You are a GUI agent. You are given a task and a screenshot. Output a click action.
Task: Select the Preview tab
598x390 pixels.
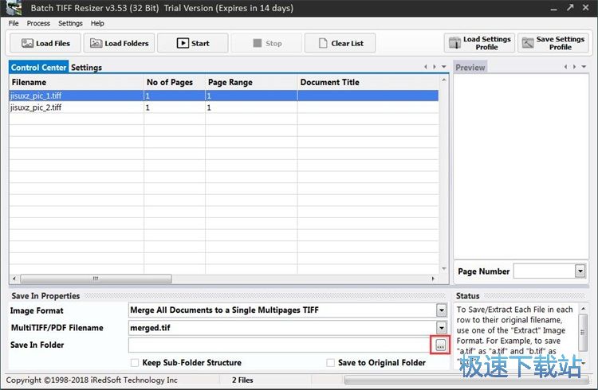click(470, 68)
